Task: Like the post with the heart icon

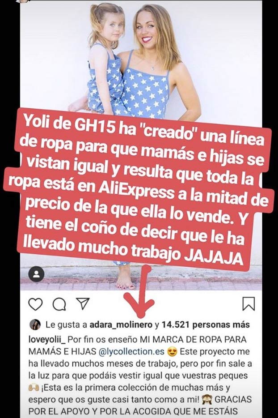Action: pyautogui.click(x=35, y=304)
